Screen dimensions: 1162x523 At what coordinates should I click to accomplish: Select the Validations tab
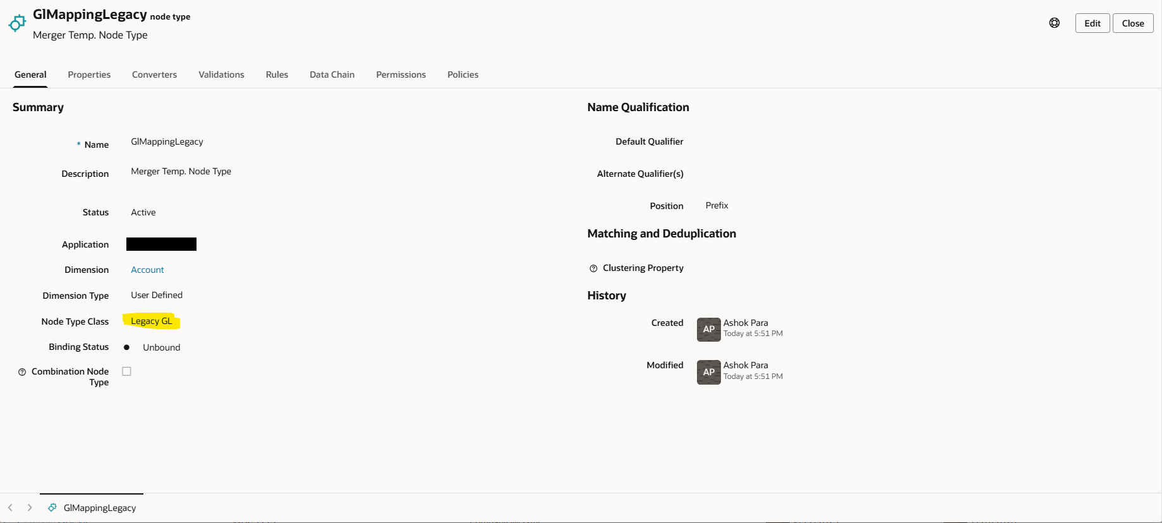pyautogui.click(x=221, y=75)
